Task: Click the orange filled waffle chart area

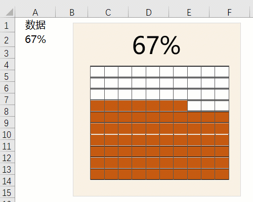Action: pos(159,145)
